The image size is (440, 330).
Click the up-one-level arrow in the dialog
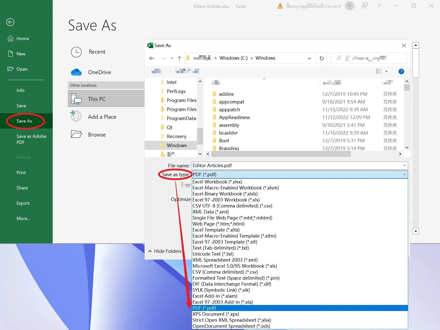click(179, 58)
